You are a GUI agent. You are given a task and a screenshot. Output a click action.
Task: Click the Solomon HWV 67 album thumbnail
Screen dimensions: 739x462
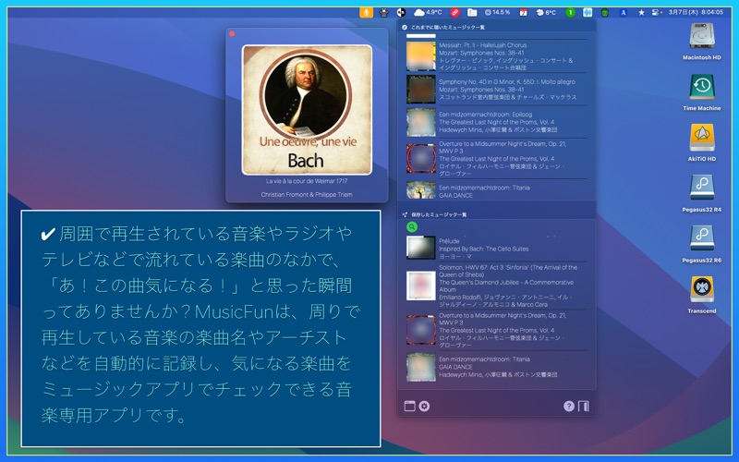421,286
